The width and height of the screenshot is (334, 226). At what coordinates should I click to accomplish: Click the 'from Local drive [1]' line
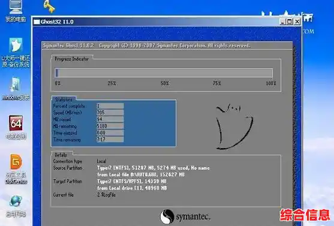[x=132, y=188]
